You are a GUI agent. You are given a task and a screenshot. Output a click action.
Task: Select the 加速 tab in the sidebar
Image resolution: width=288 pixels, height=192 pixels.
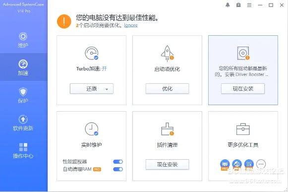(23, 67)
